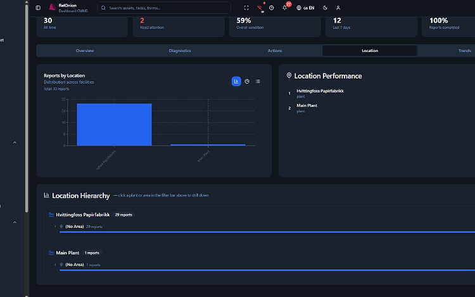Image resolution: width=475 pixels, height=297 pixels.
Task: Click the 2 Need attention stat card
Action: click(x=179, y=27)
